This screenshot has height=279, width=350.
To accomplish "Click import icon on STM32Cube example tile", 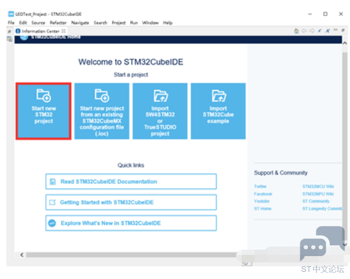I will [x=219, y=96].
